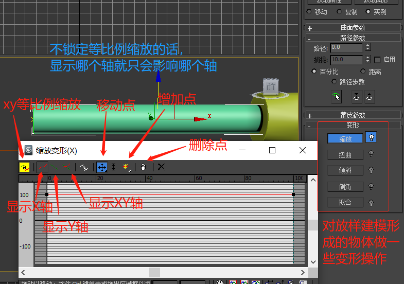404x284 pixels.
Task: Collapse the 变形 rollout
Action: (x=353, y=125)
